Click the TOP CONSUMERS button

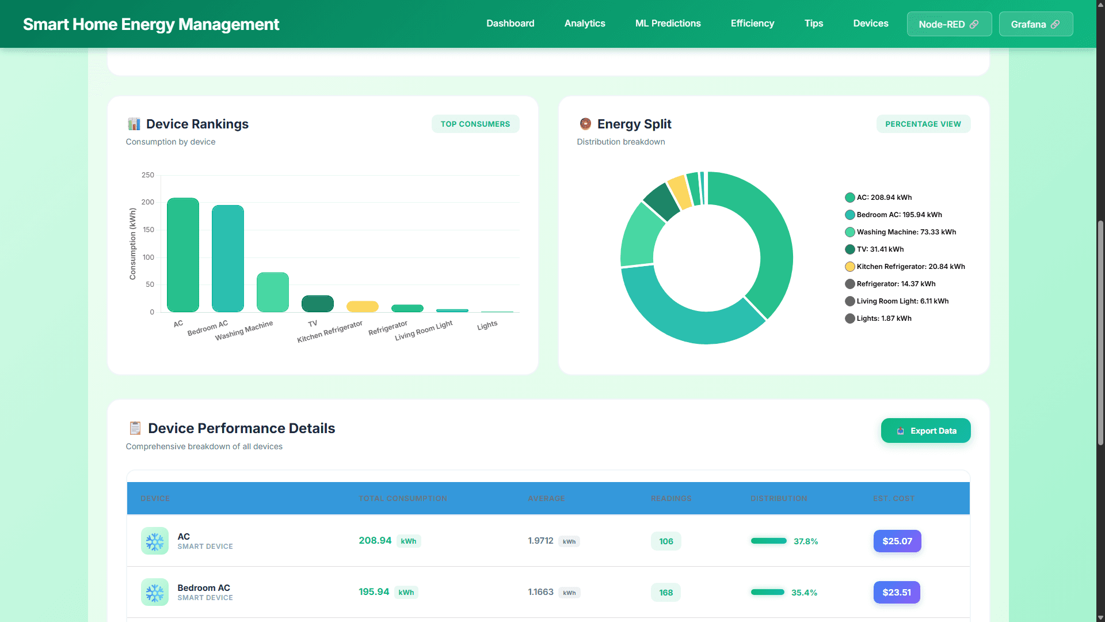tap(475, 124)
